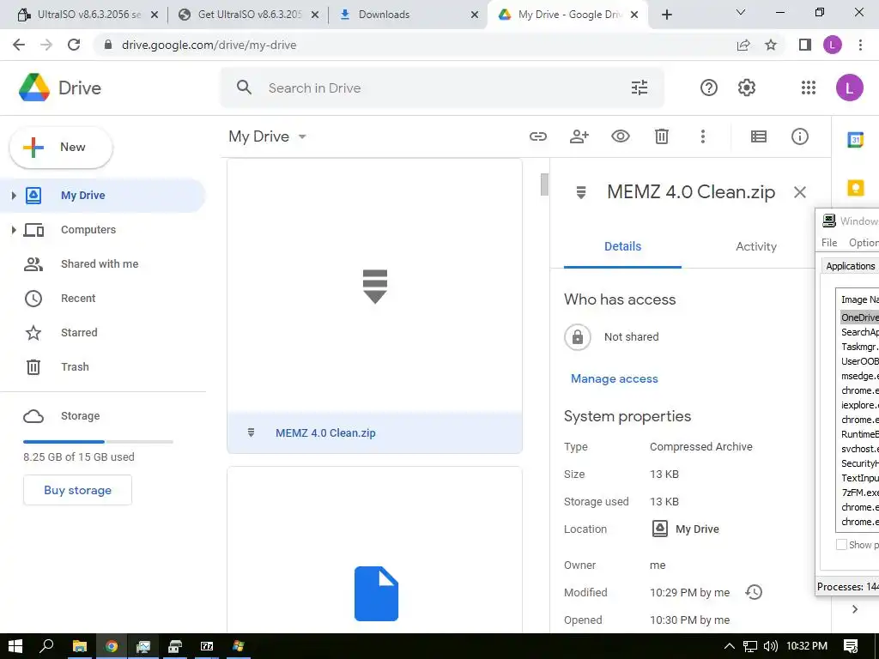Screen dimensions: 879x659
Task: Open the Support help icon
Action: coord(708,88)
